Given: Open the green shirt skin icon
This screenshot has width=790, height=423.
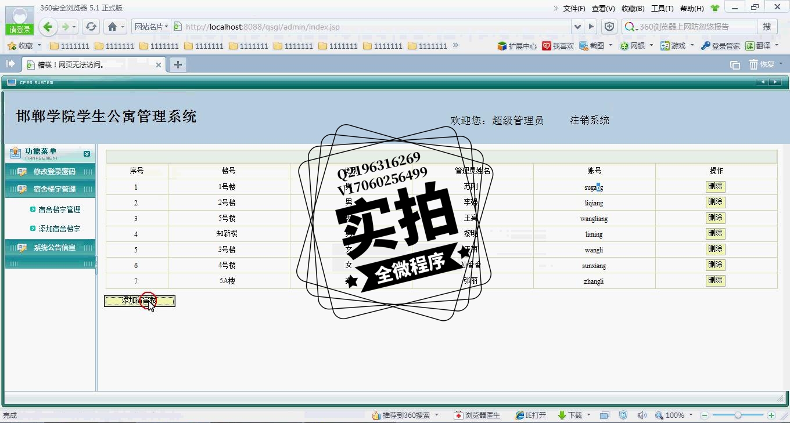Looking at the screenshot, I should tap(714, 8).
